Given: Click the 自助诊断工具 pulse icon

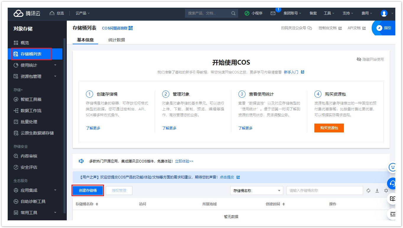Looking at the screenshot, I should tap(16, 201).
